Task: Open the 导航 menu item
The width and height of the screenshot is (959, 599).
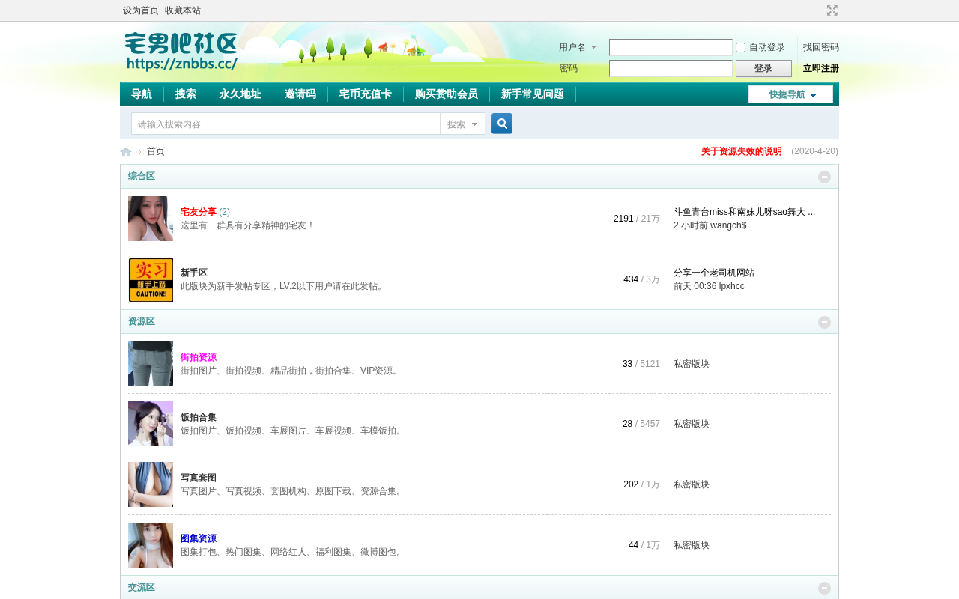Action: point(142,94)
